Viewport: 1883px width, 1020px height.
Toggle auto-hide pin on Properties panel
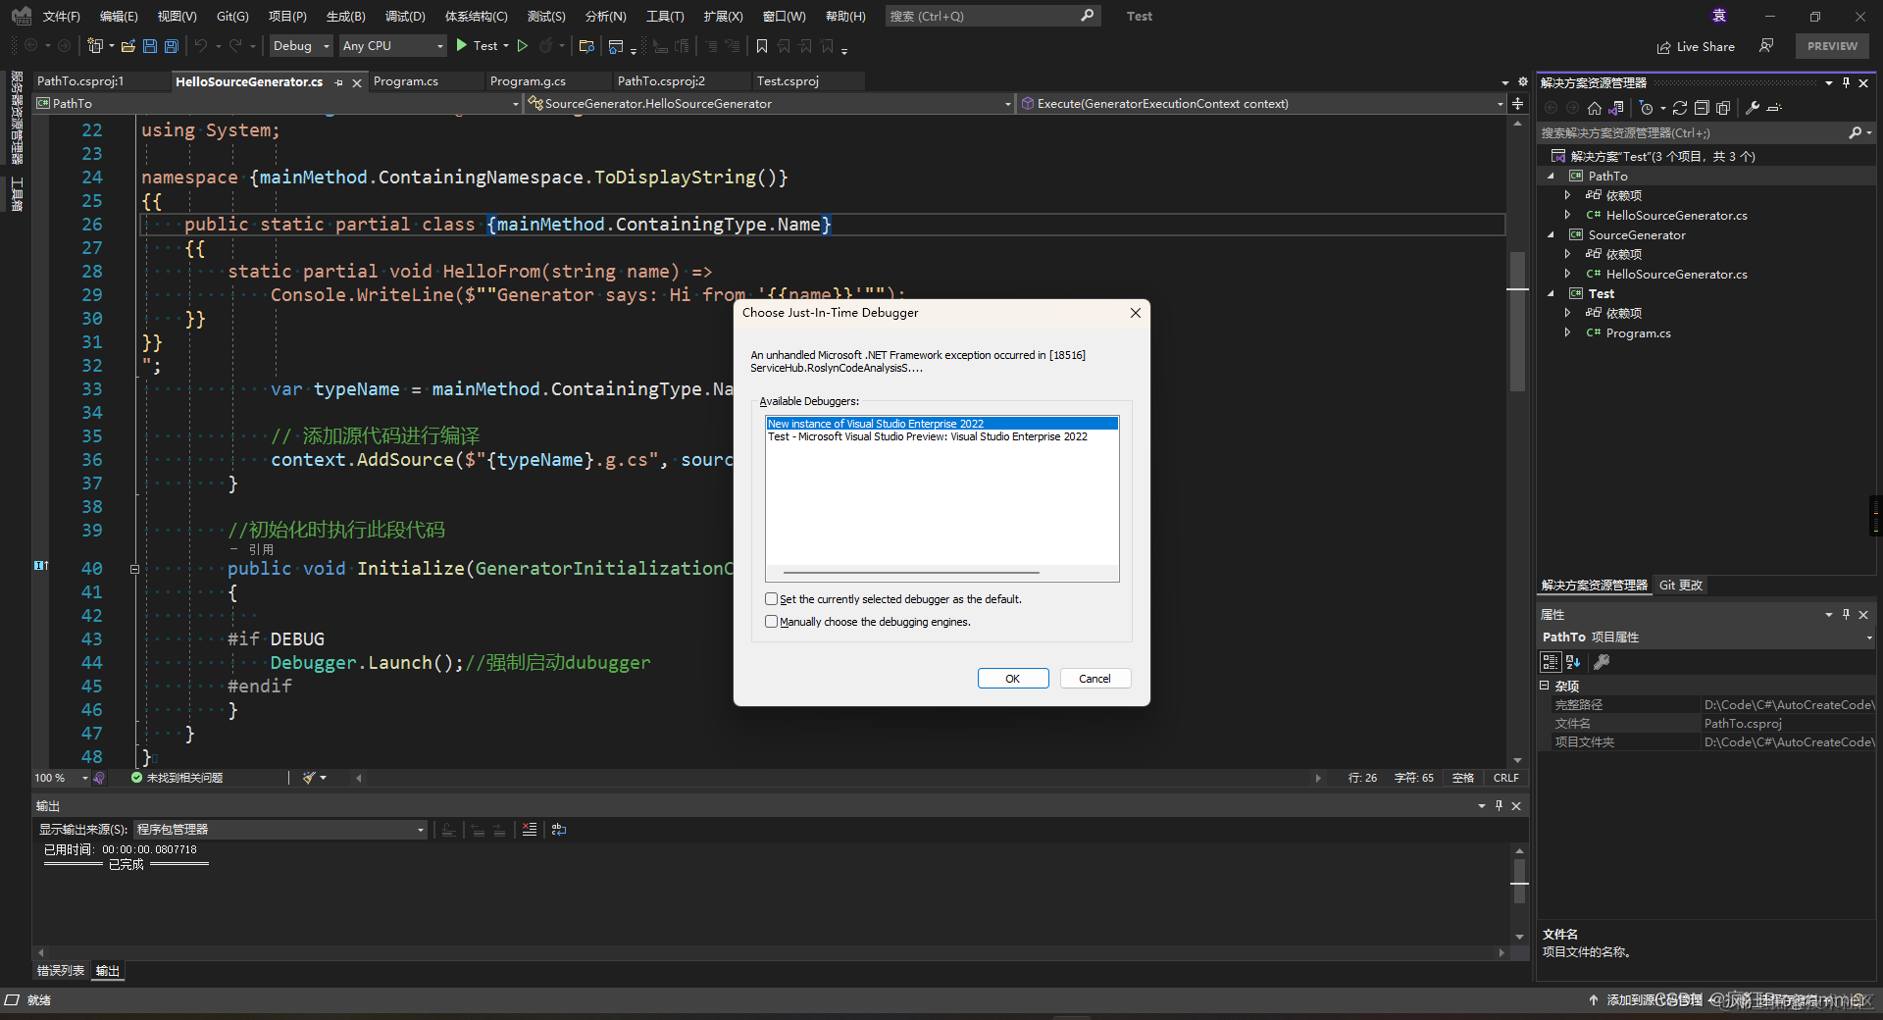(x=1846, y=615)
